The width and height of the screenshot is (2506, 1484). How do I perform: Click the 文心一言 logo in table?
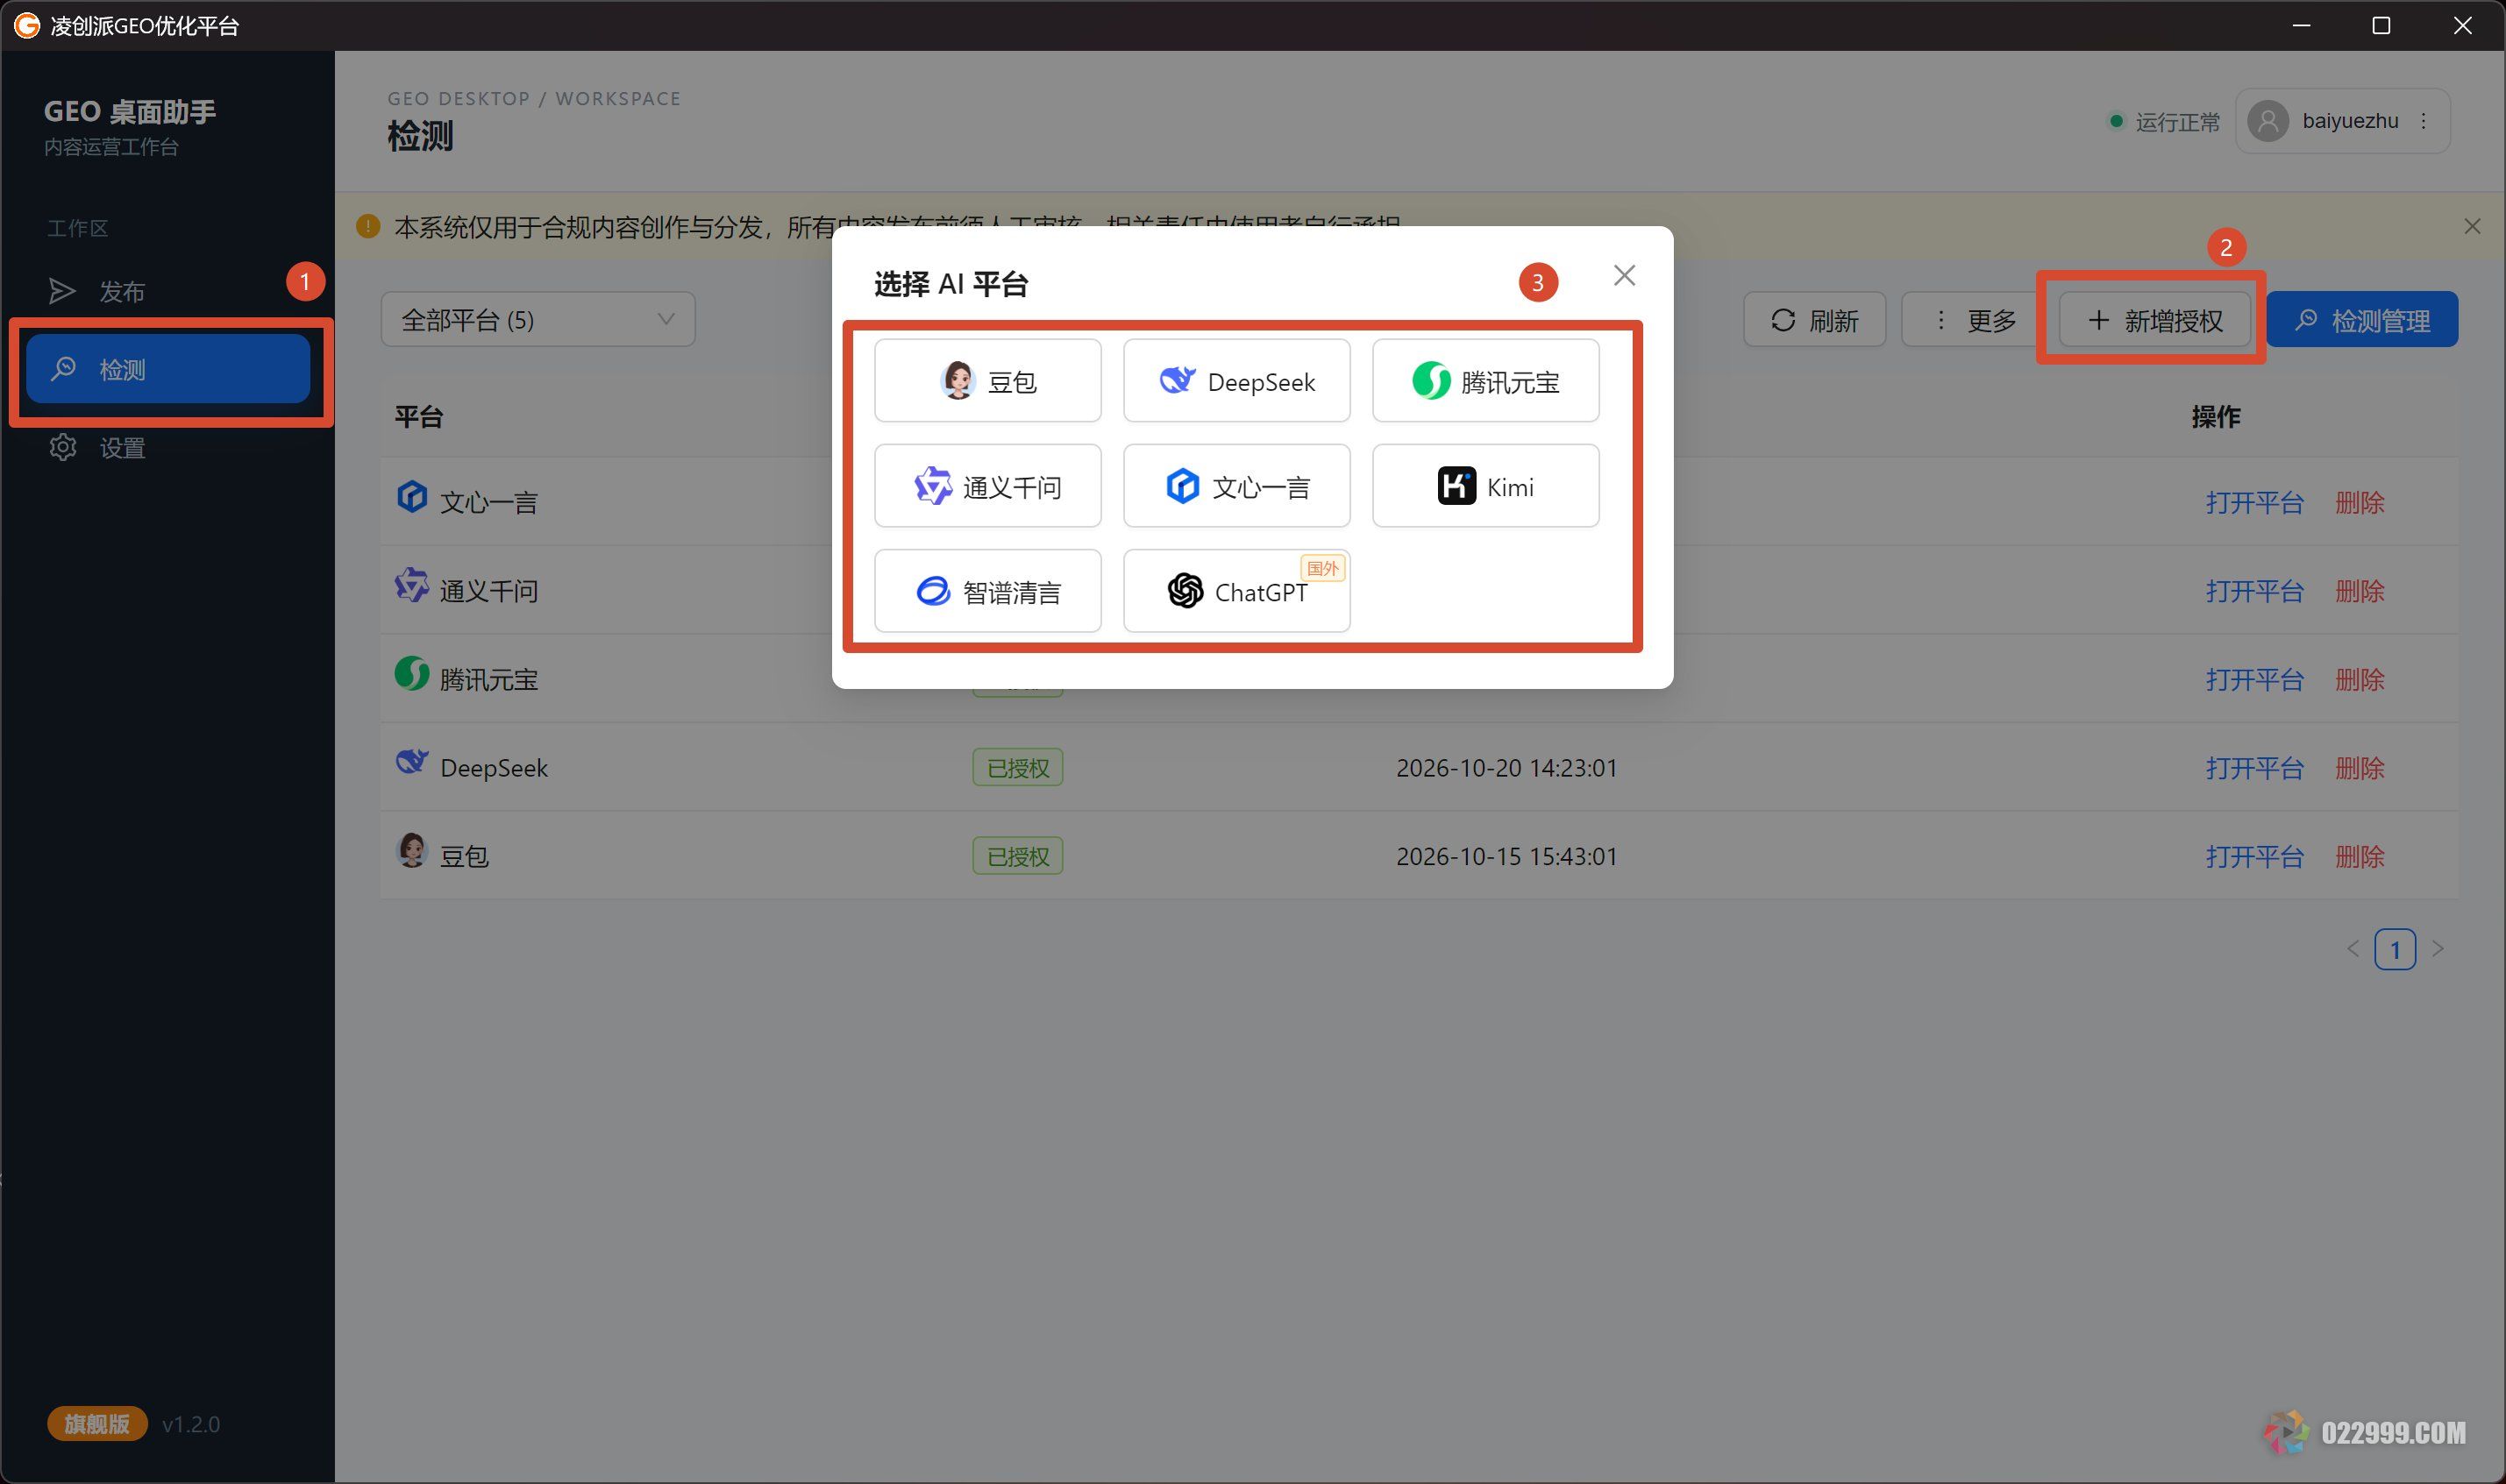point(412,497)
